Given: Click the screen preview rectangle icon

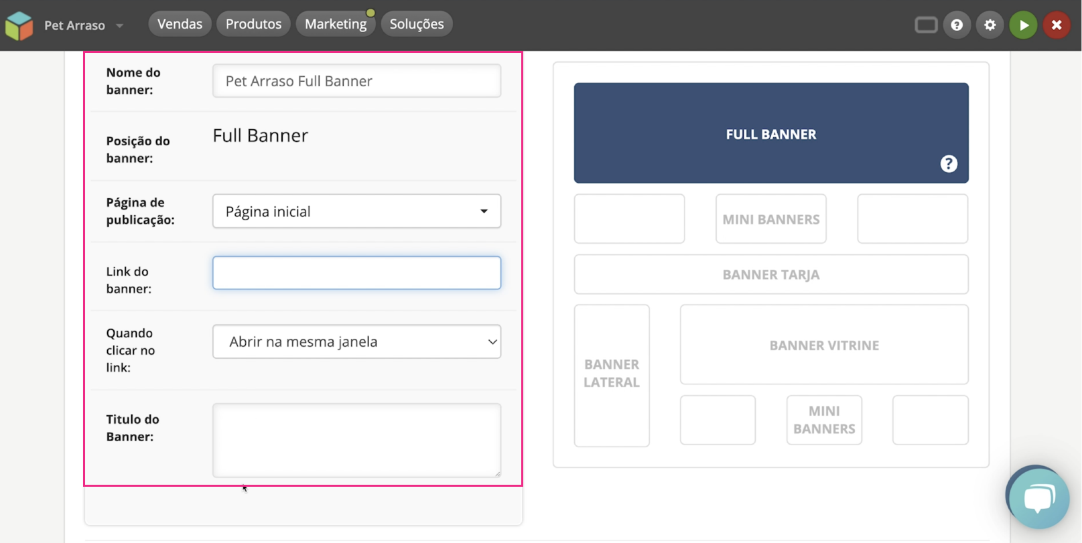Looking at the screenshot, I should [x=926, y=25].
